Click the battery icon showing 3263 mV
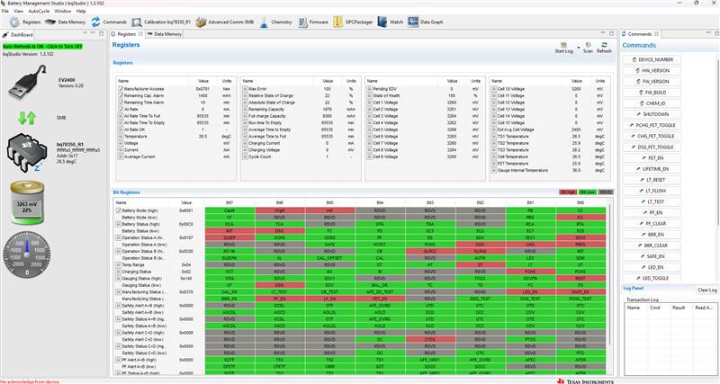Screen dimensions: 720x384 [27, 202]
